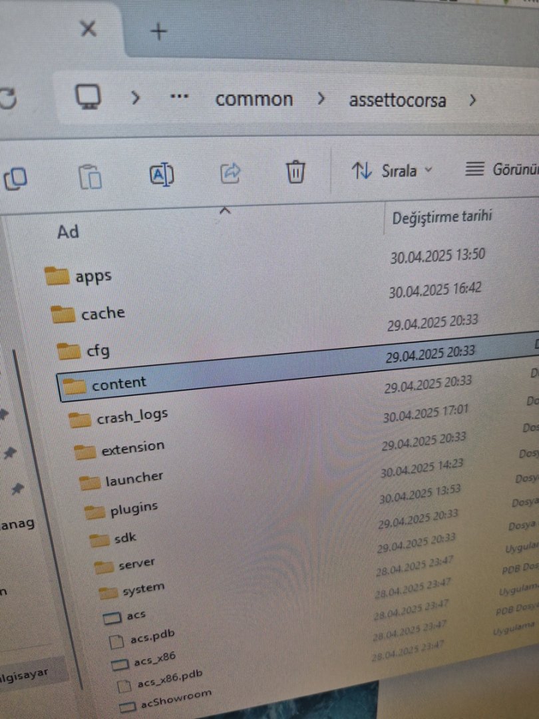The width and height of the screenshot is (539, 719).
Task: Click the Paste toolbar icon
Action: (90, 176)
